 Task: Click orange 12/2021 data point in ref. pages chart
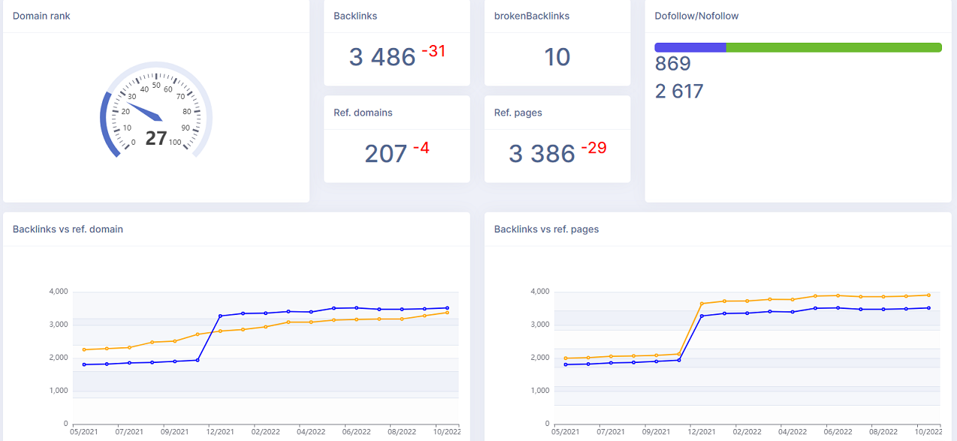click(x=702, y=304)
